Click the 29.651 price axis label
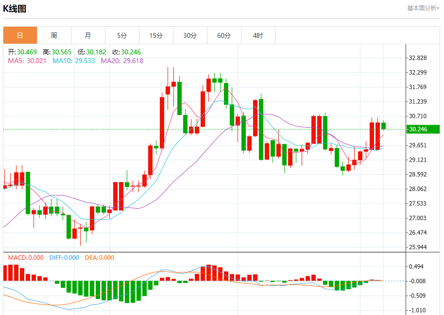Image resolution: width=444 pixels, height=315 pixels. [418, 145]
